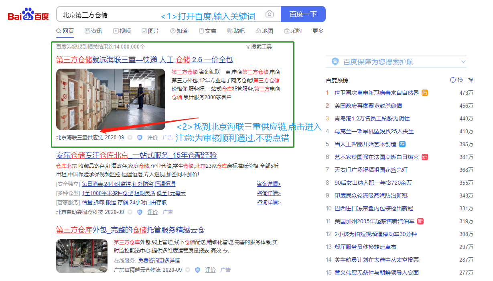The height and width of the screenshot is (281, 493).
Task: Open hot item 世卫再次重申新冠病毒来自自然界
Action: (377, 93)
